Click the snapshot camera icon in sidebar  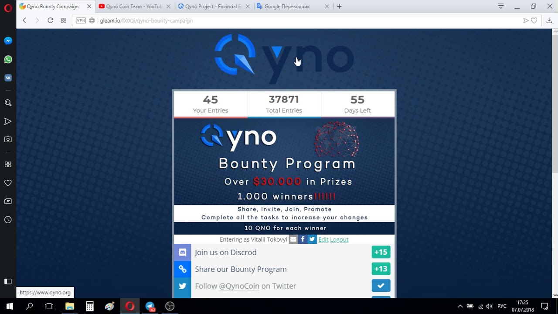coord(8,139)
